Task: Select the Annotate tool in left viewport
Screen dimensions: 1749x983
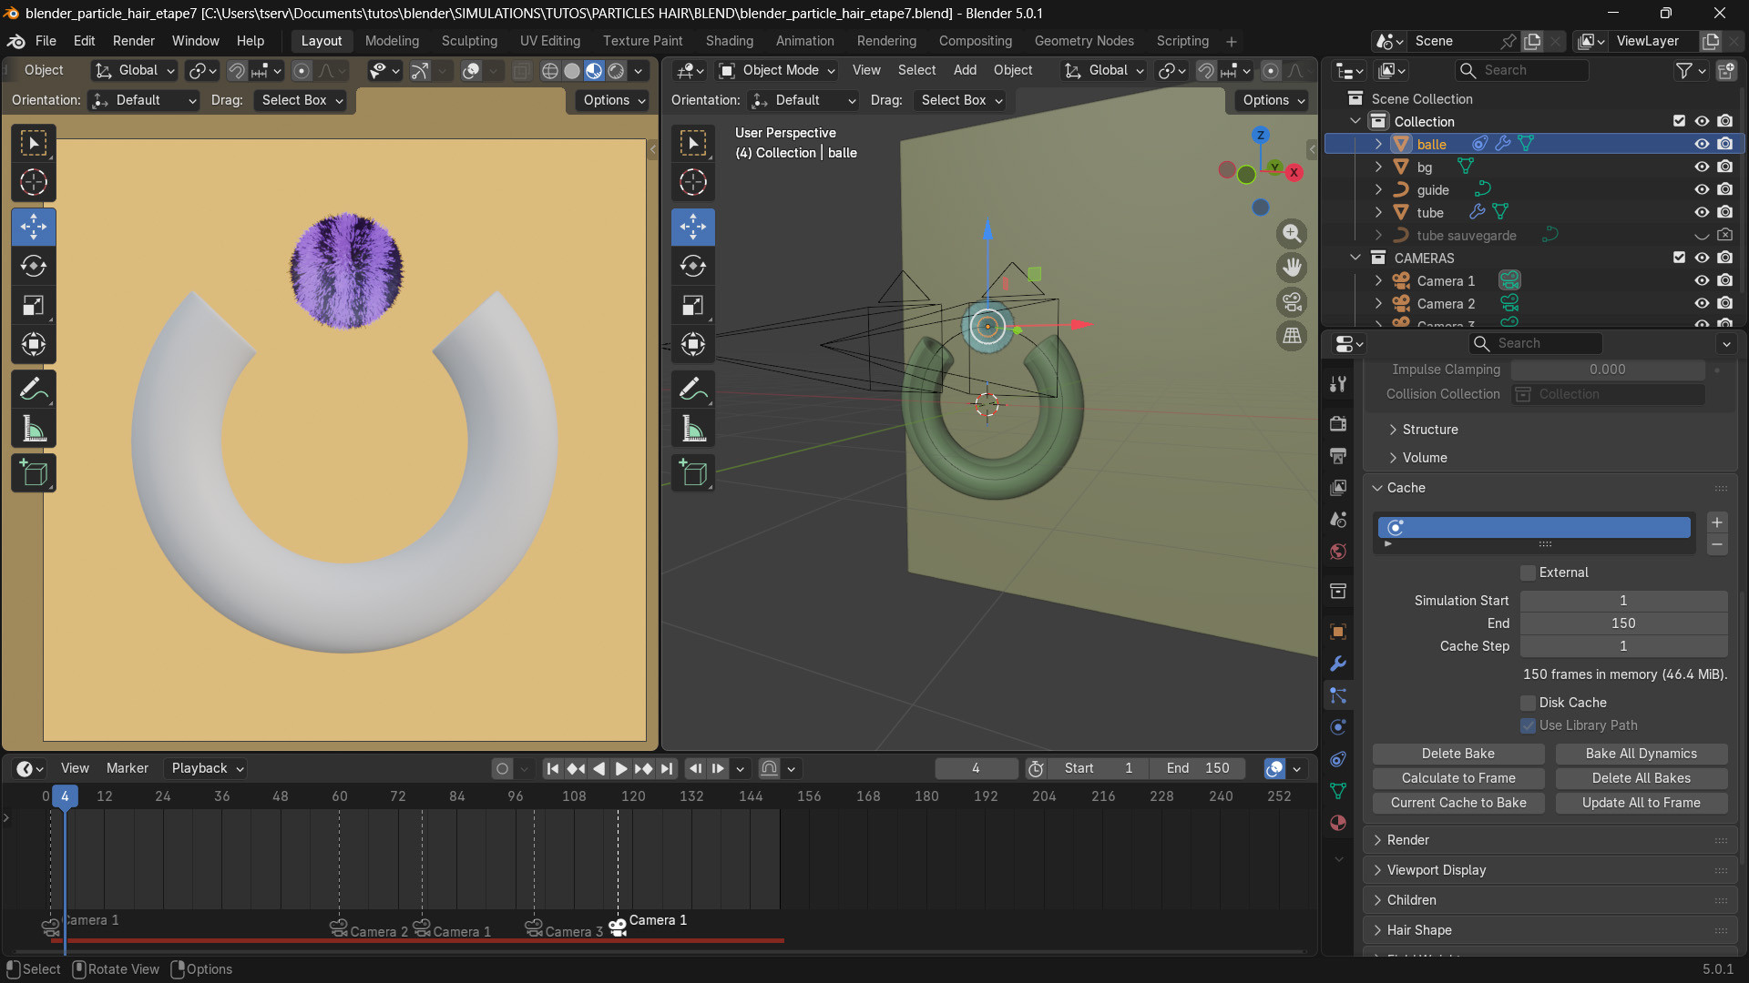Action: [34, 390]
